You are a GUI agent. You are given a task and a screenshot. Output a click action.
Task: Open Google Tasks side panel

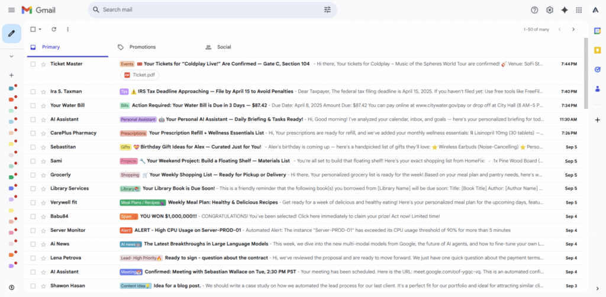(598, 70)
